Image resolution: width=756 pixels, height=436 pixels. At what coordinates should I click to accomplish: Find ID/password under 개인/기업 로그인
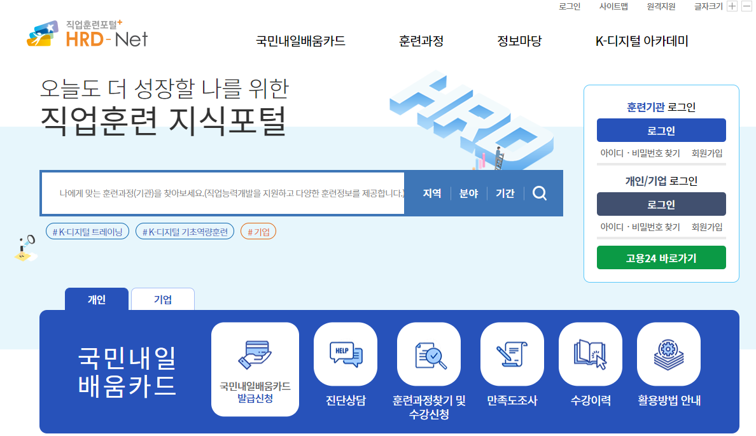click(640, 227)
